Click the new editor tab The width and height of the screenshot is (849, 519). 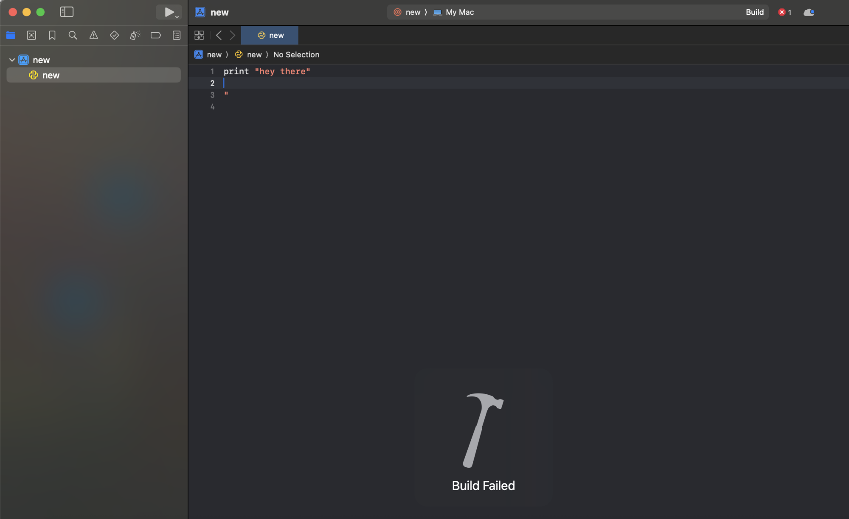[x=270, y=35]
